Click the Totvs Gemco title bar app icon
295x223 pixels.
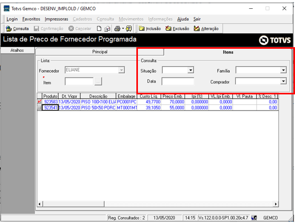coord(7,8)
